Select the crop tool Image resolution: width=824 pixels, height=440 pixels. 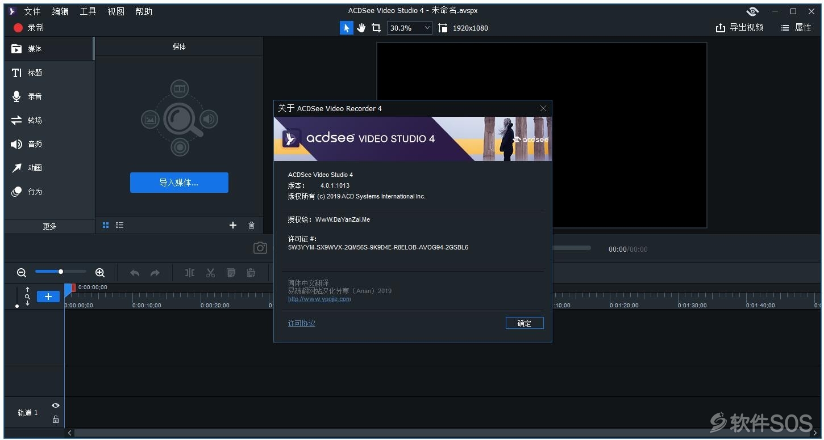pyautogui.click(x=376, y=28)
